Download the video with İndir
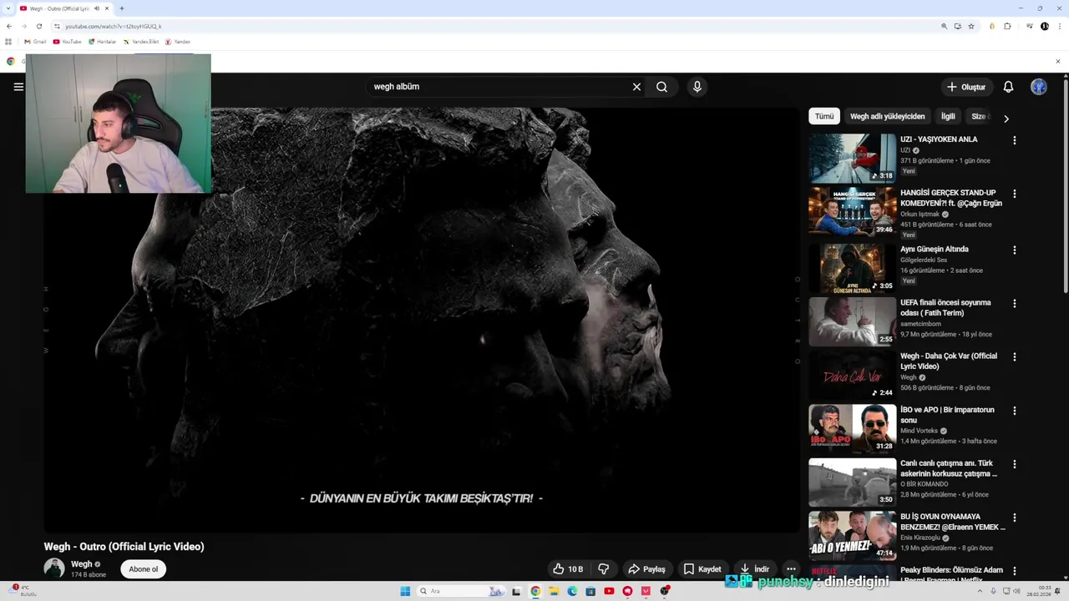Image resolution: width=1069 pixels, height=601 pixels. tap(754, 569)
